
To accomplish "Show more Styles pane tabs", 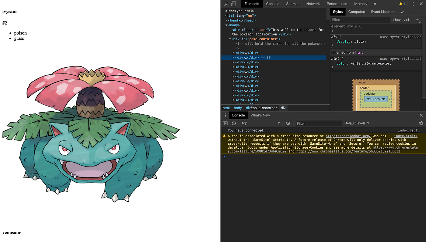I will (x=402, y=12).
